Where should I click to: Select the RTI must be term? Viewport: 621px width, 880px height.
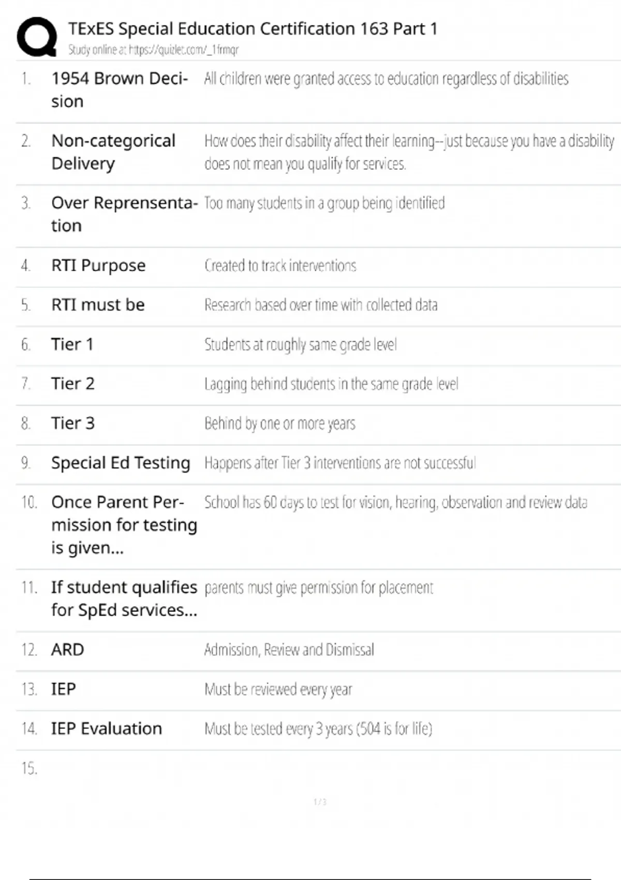click(98, 305)
